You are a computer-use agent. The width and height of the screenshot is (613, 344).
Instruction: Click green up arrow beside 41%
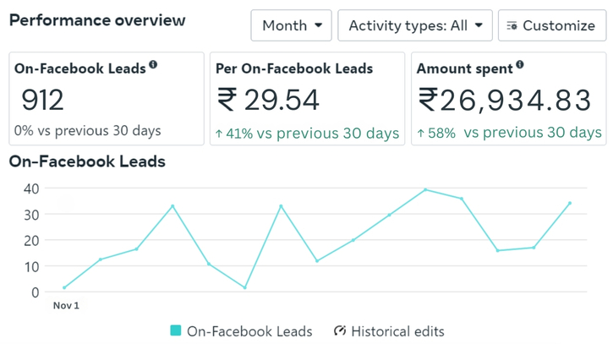[219, 134]
